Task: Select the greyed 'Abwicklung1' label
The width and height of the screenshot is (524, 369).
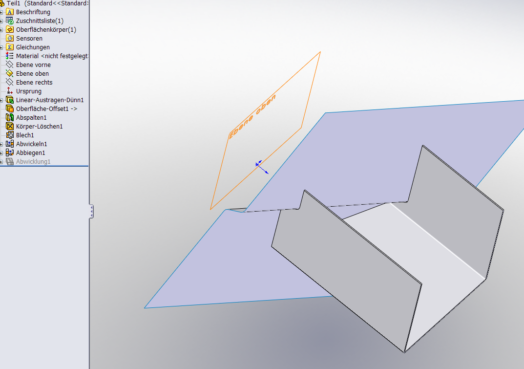Action: (x=33, y=162)
